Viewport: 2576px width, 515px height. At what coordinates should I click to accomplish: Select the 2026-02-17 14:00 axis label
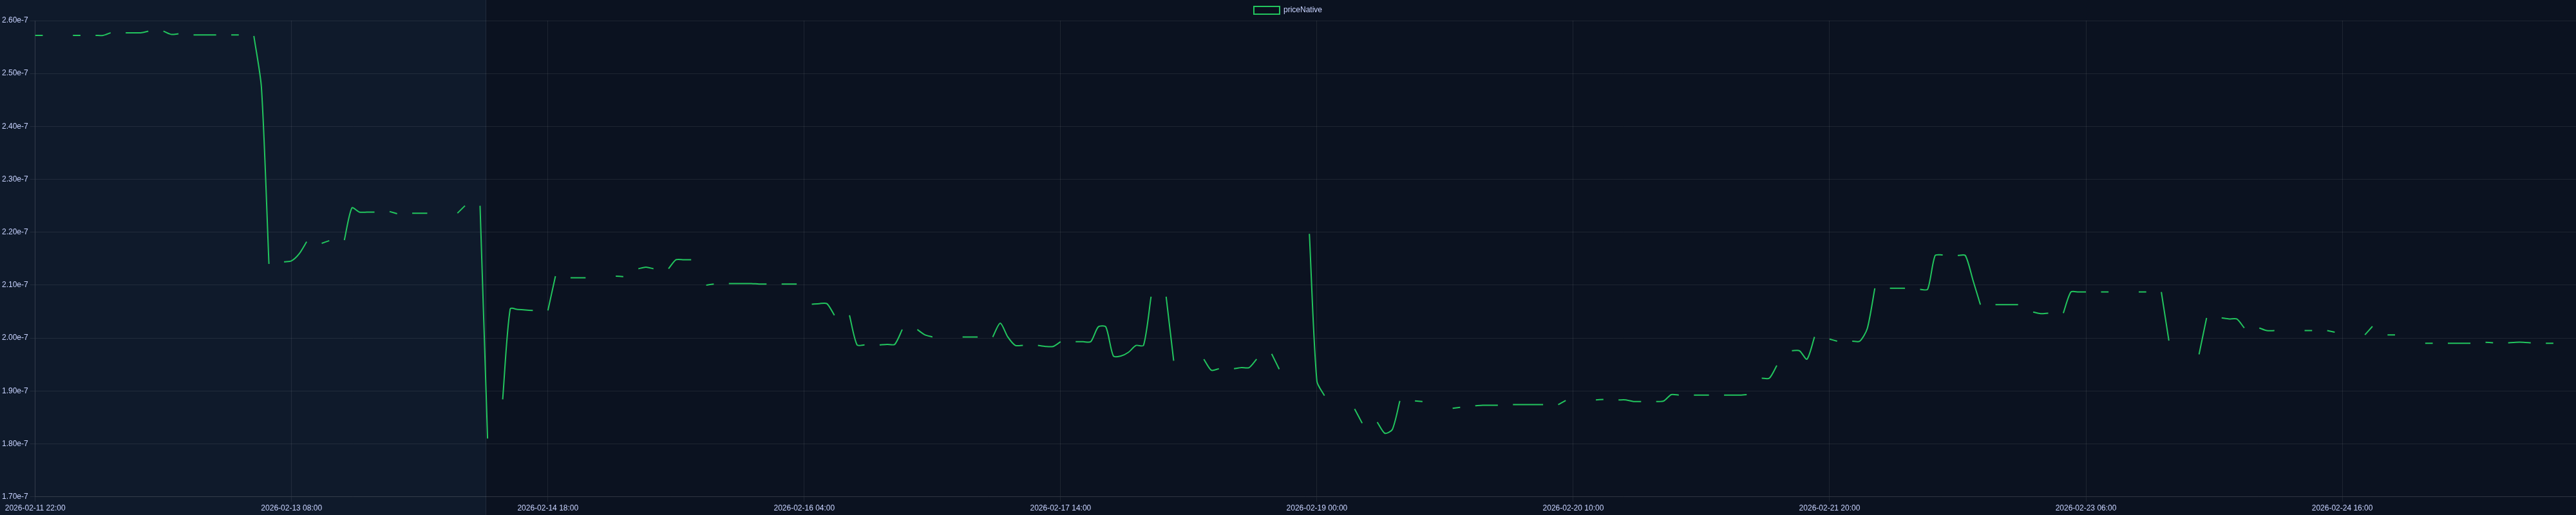(x=1060, y=508)
